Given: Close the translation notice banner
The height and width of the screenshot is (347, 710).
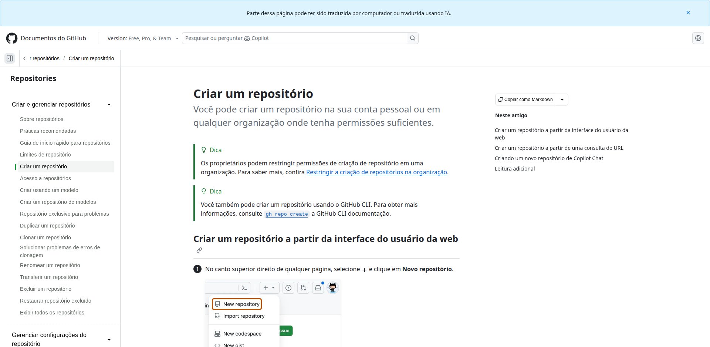Looking at the screenshot, I should (688, 13).
